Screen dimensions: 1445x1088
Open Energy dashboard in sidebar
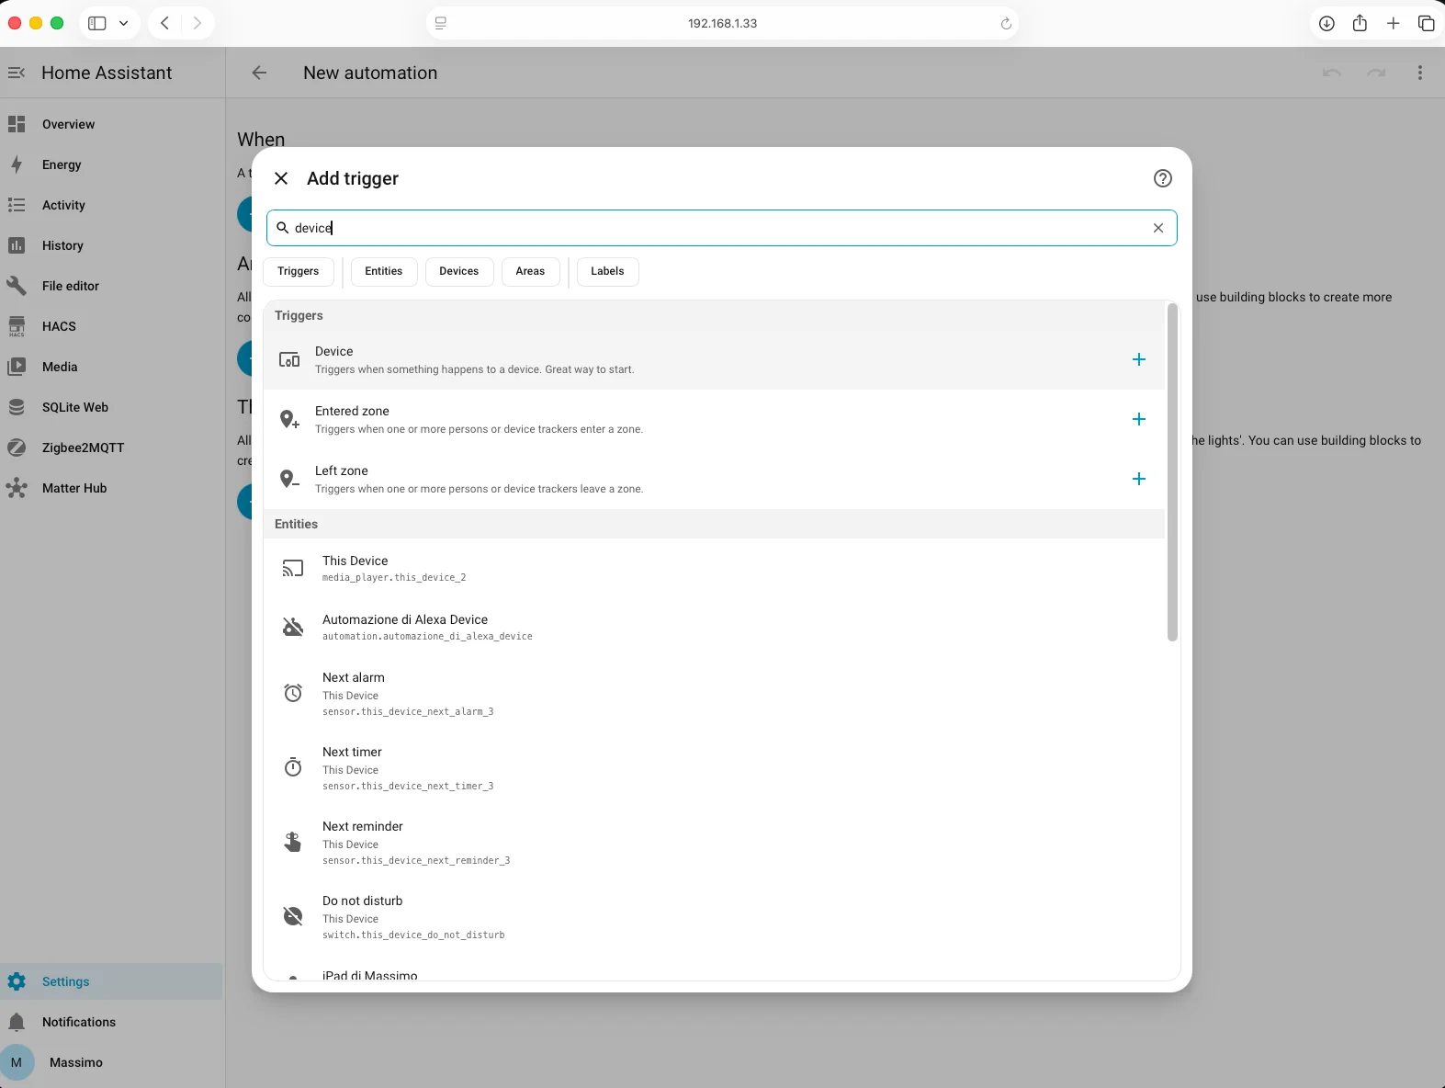[111, 164]
